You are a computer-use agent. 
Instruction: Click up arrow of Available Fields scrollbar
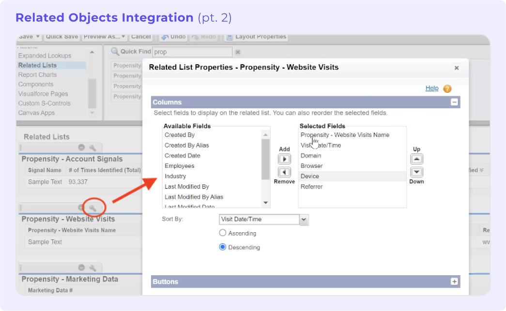click(x=265, y=135)
